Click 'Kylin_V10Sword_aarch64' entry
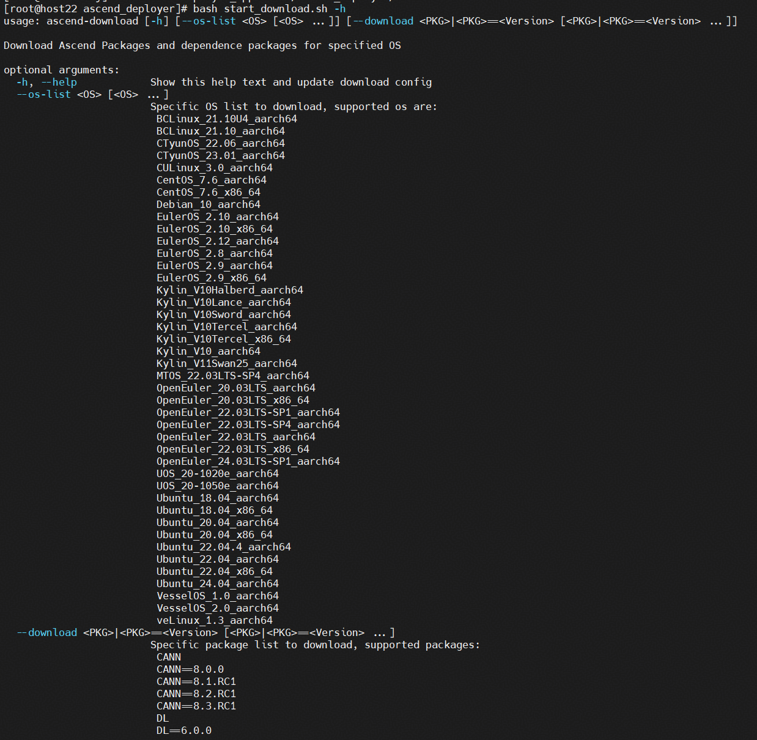This screenshot has width=757, height=740. pyautogui.click(x=224, y=314)
